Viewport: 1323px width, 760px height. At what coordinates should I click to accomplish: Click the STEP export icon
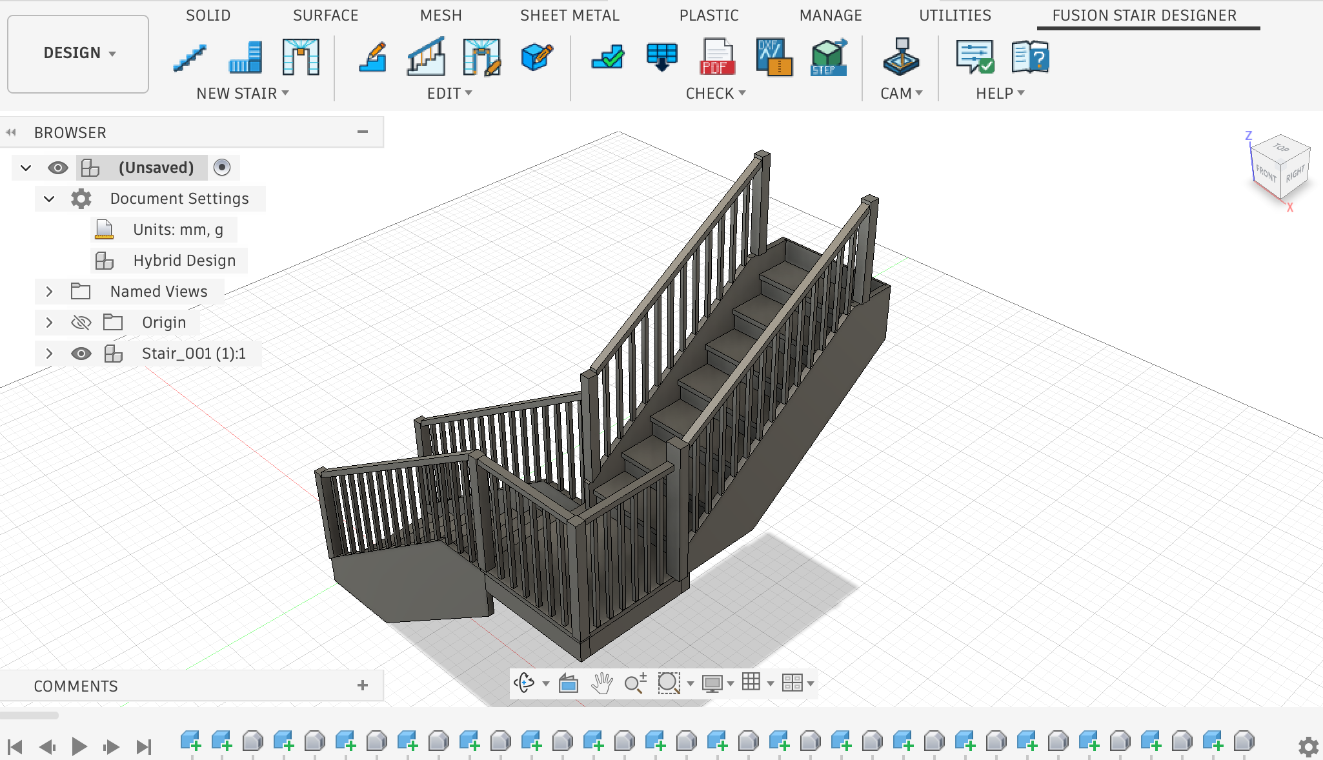[829, 57]
